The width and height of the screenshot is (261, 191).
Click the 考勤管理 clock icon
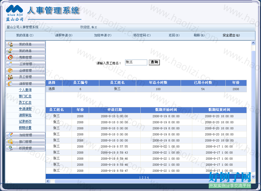click(10, 57)
